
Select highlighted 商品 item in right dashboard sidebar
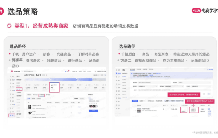(x=118, y=73)
